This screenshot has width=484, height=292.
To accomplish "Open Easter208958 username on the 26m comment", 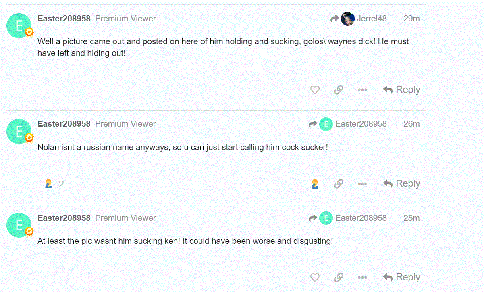I will point(64,124).
